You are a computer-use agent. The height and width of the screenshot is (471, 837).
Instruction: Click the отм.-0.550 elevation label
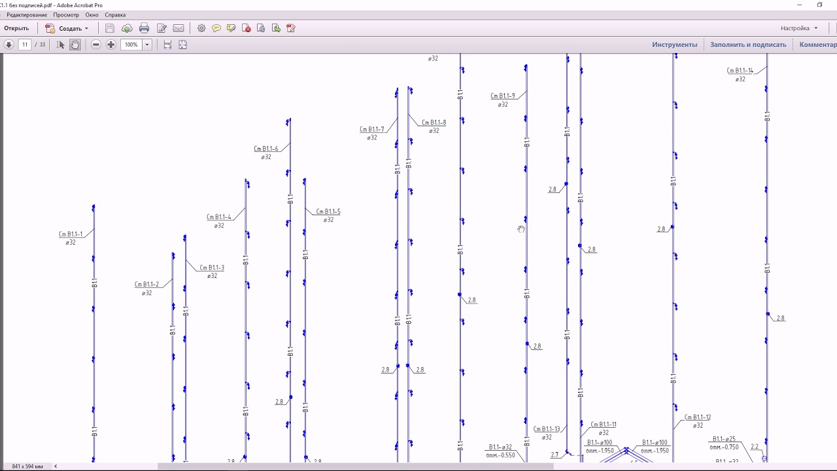point(501,455)
